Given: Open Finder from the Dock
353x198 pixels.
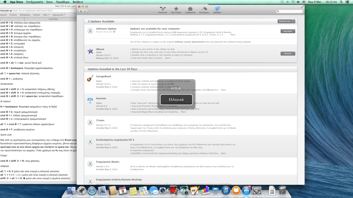Looking at the screenshot, I should click(72, 191).
